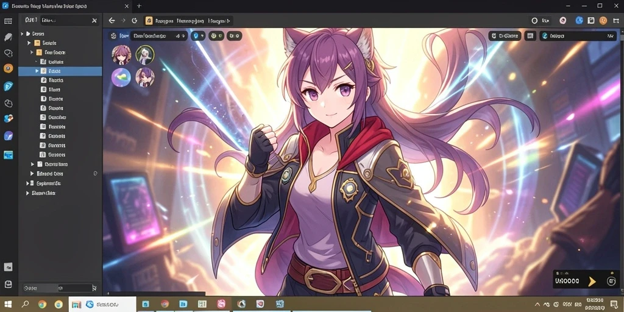This screenshot has width=624, height=312.
Task: Close the side panel with its X
Action: click(x=94, y=20)
